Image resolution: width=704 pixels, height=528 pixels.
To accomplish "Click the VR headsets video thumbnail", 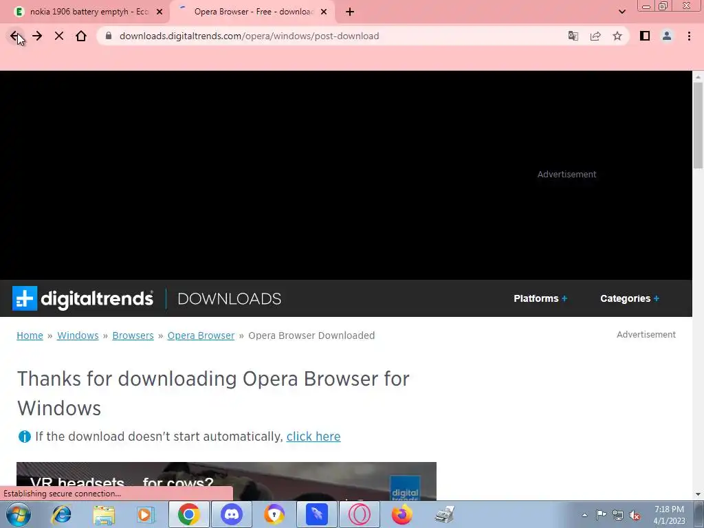I will [x=226, y=481].
